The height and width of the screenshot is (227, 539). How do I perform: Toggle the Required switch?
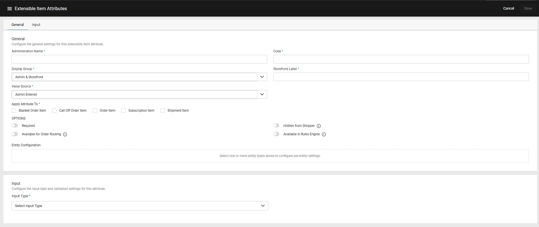tap(15, 125)
